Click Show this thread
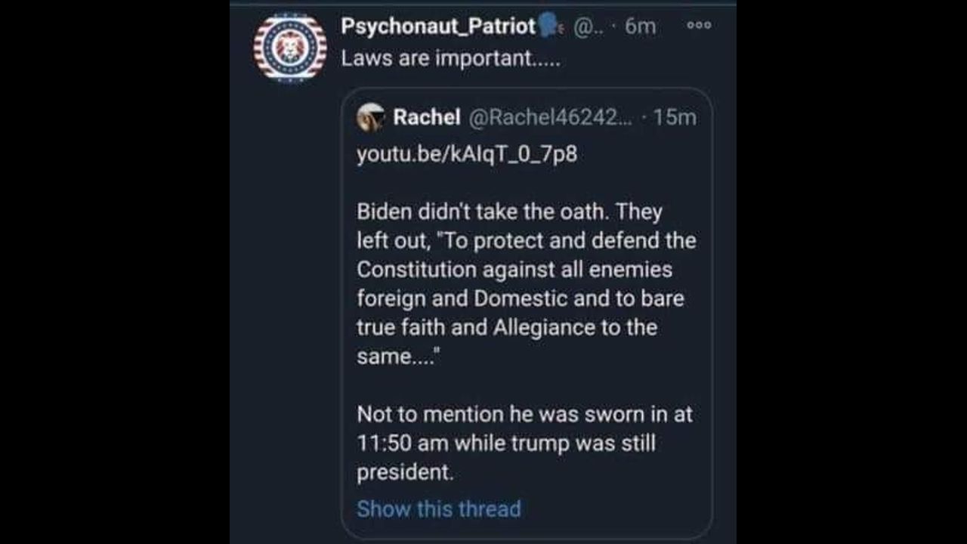Viewport: 967px width, 544px height. click(x=438, y=508)
